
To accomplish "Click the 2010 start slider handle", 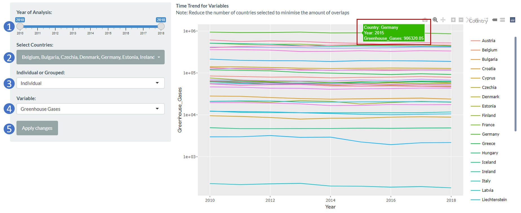I will (x=20, y=26).
